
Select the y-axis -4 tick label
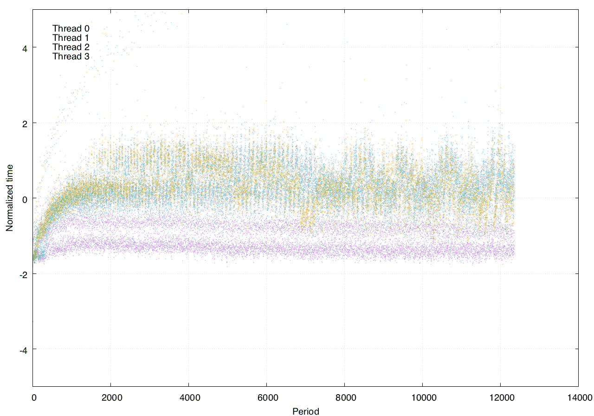coord(22,350)
